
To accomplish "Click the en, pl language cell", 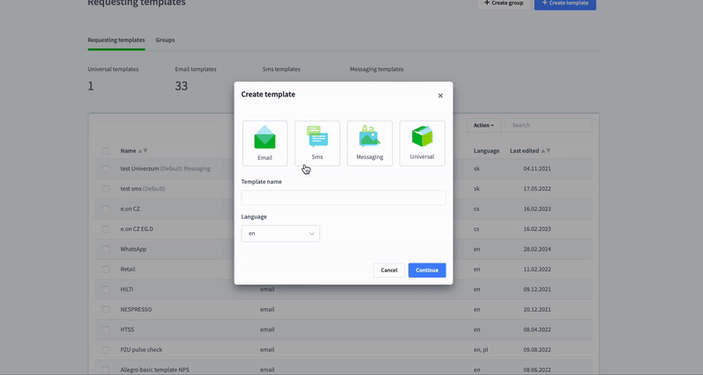I will (481, 350).
